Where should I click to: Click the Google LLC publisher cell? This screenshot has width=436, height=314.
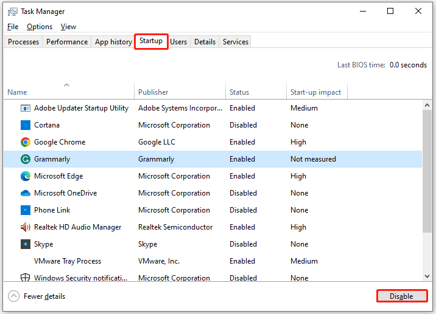tap(157, 142)
